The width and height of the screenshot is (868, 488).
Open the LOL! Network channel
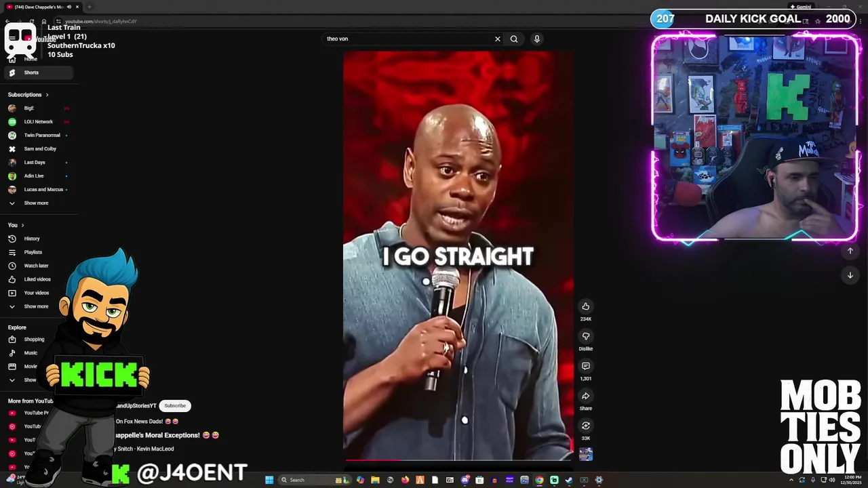[38, 121]
